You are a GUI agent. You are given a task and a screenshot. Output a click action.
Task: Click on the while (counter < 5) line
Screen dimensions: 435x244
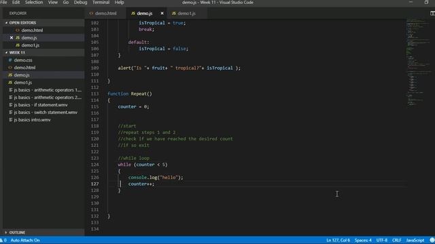pyautogui.click(x=143, y=165)
